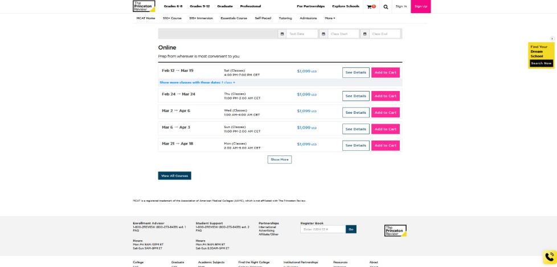Click the Class Start input field
Image resolution: width=557 pixels, height=267 pixels.
343,34
